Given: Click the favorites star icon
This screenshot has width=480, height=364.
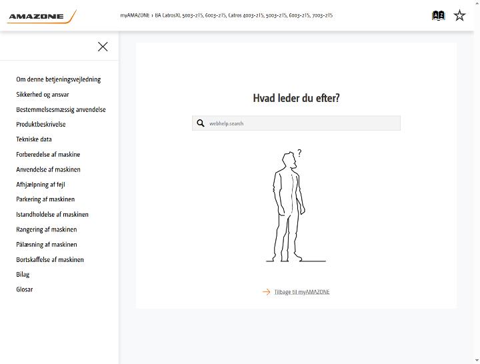Looking at the screenshot, I should (459, 15).
